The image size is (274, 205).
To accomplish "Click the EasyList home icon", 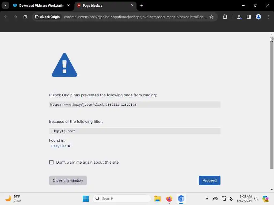I will [x=69, y=146].
